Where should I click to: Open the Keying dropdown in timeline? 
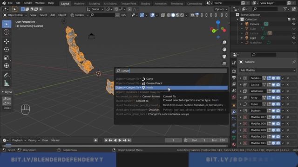tap(34, 140)
